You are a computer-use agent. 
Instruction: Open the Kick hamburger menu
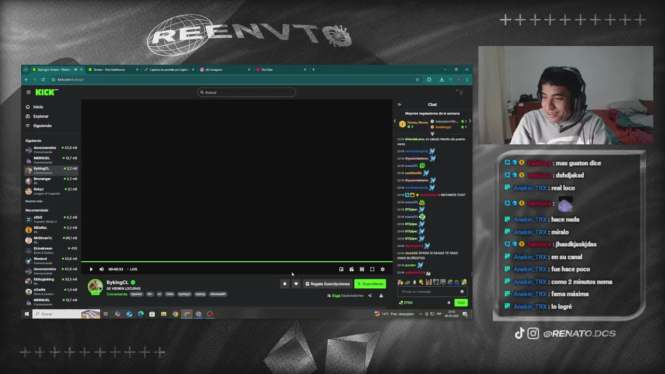pyautogui.click(x=29, y=92)
